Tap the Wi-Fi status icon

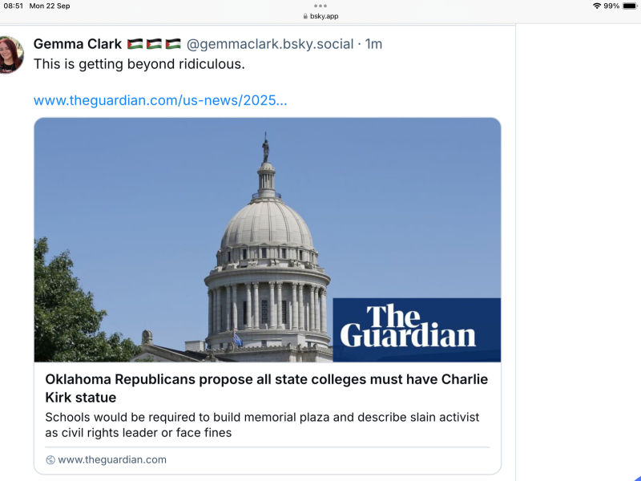point(597,6)
